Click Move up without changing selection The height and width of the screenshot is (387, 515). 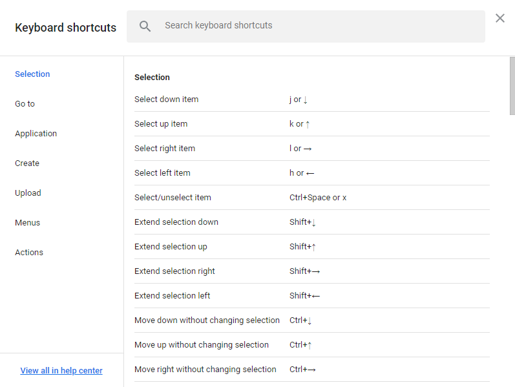pyautogui.click(x=202, y=345)
